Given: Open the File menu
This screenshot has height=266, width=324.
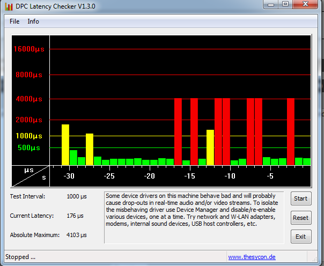Looking at the screenshot, I should [14, 21].
